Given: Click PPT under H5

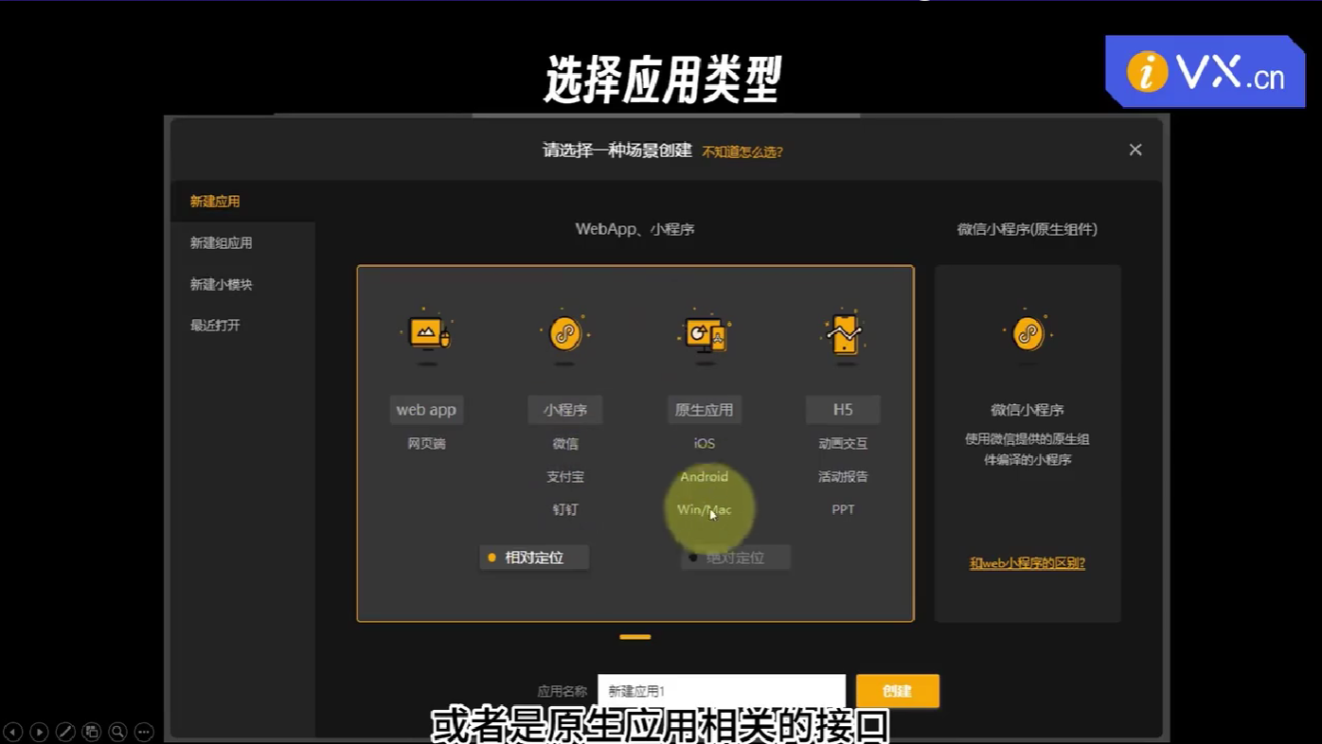Looking at the screenshot, I should [x=843, y=510].
